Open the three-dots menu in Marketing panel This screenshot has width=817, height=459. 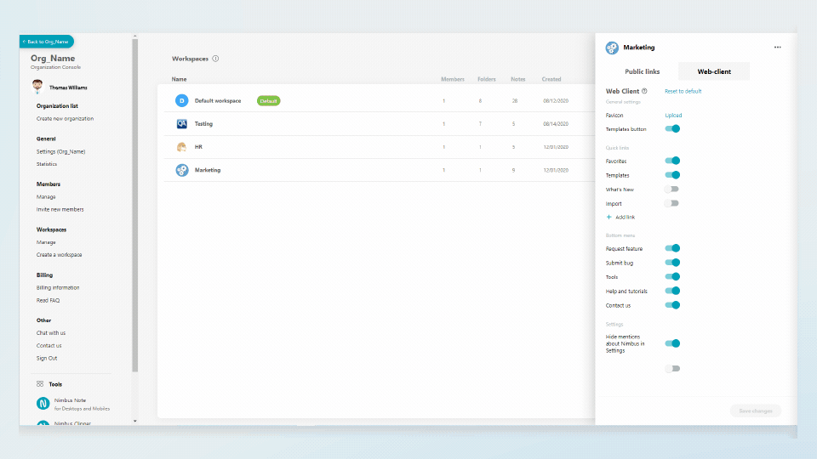point(777,48)
